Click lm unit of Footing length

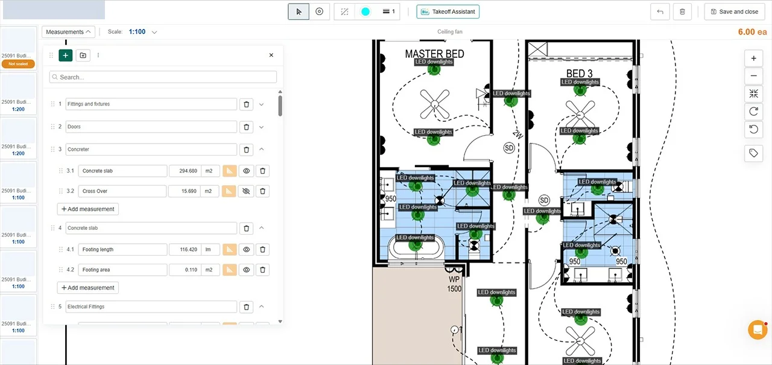(x=210, y=250)
